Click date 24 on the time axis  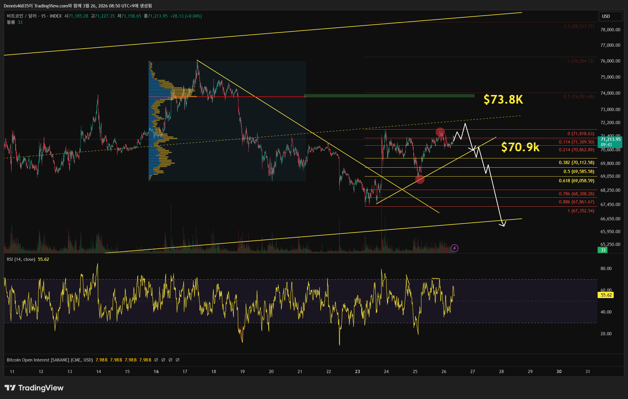click(386, 372)
